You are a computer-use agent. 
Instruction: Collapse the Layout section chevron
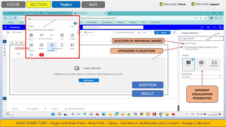pyautogui.click(x=220, y=55)
